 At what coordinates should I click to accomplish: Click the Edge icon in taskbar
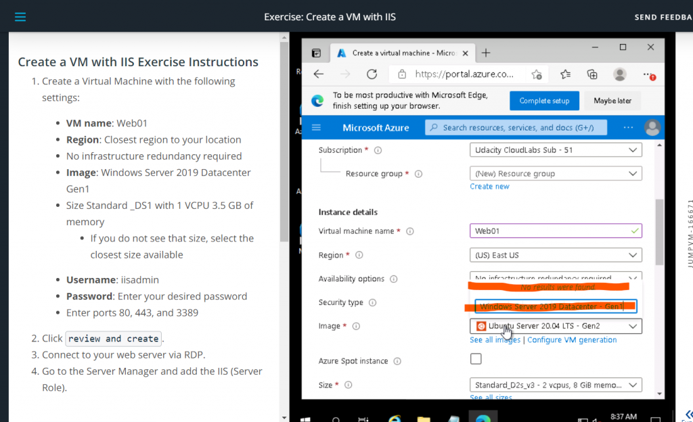(483, 418)
